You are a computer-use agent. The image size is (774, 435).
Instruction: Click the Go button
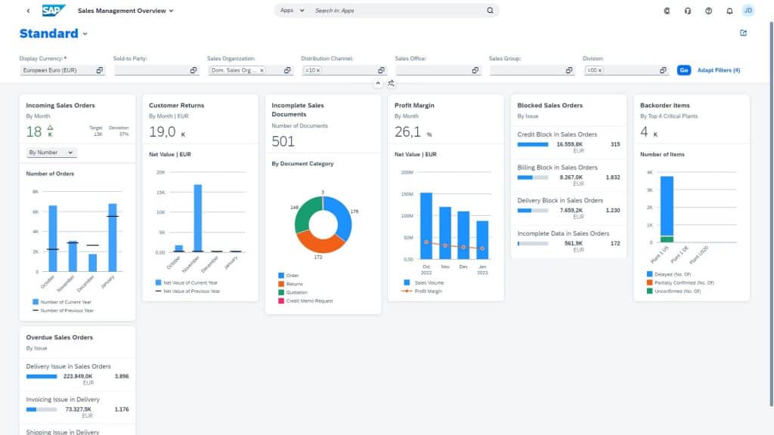[683, 70]
